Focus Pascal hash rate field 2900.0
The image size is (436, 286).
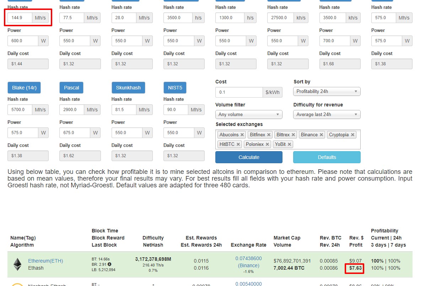pyautogui.click(x=72, y=110)
